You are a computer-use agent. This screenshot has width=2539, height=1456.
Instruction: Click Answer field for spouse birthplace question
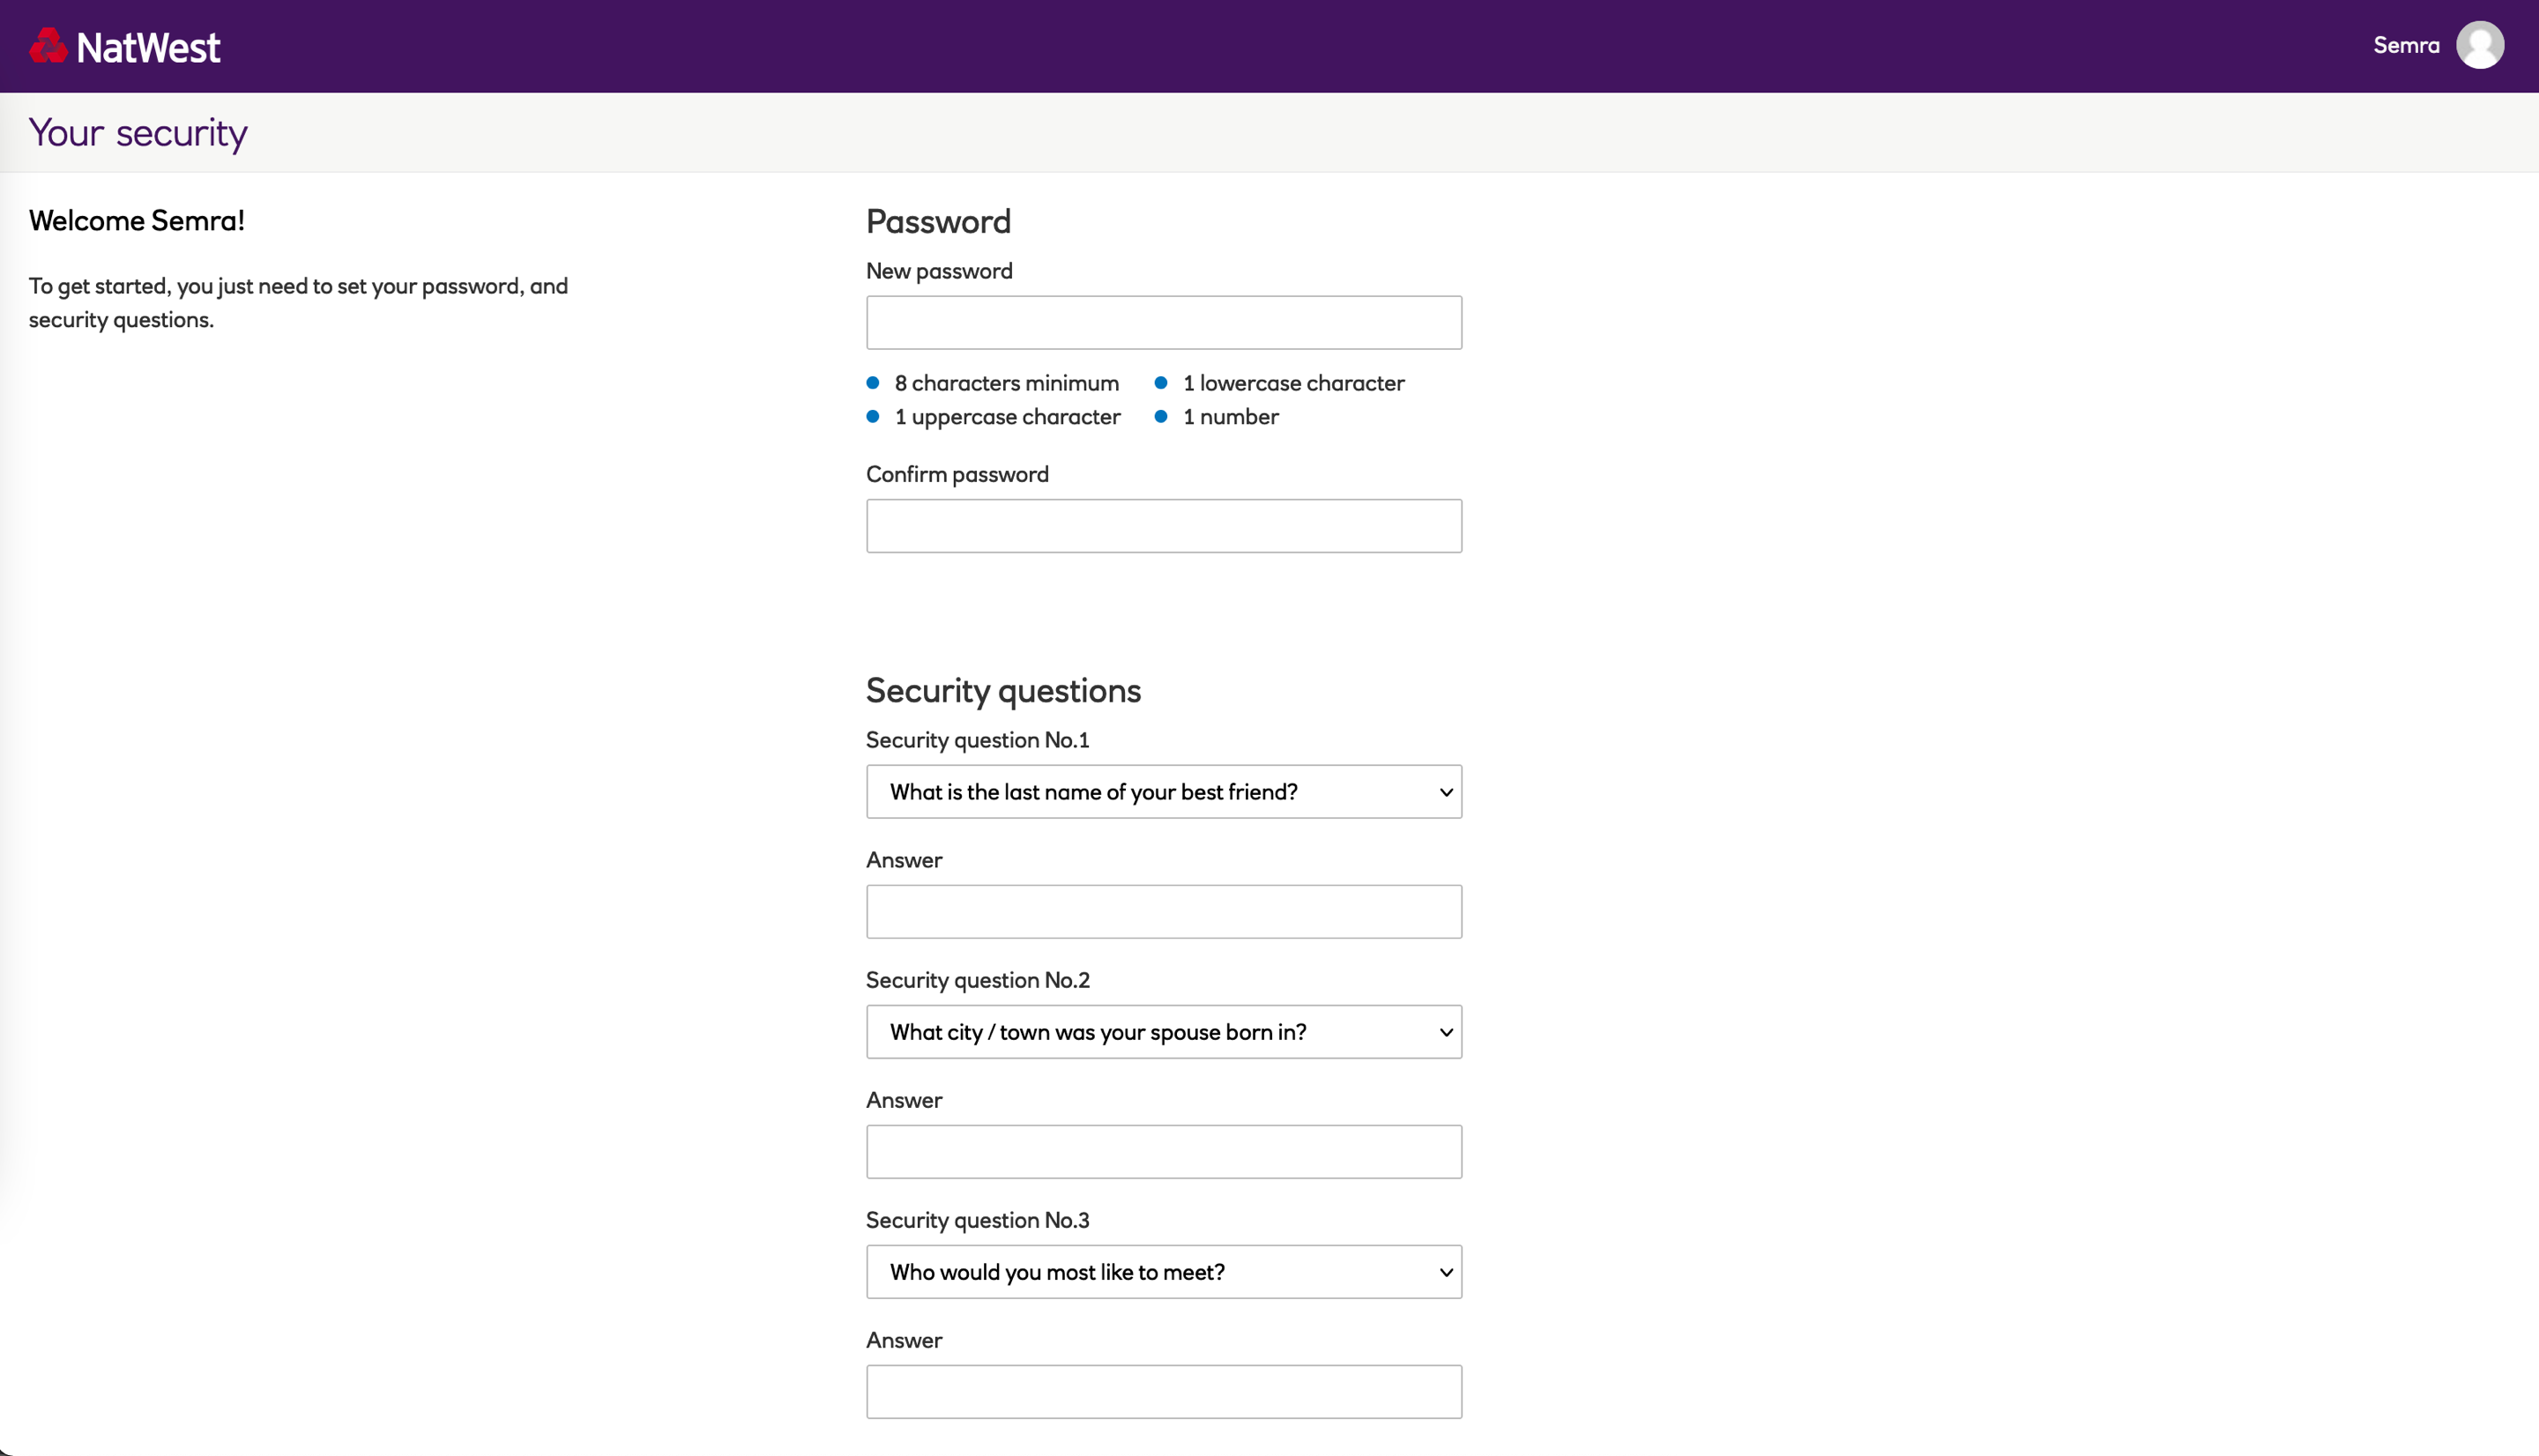(1164, 1152)
